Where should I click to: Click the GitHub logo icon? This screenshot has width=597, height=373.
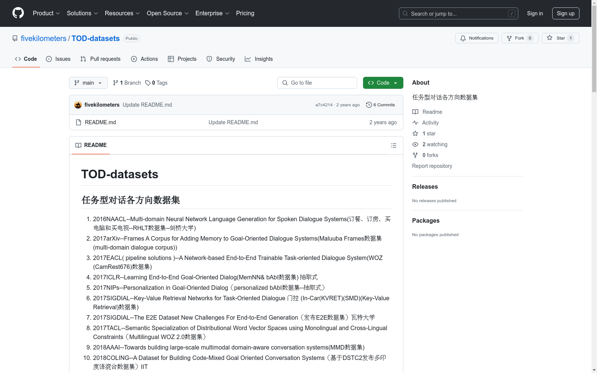click(18, 13)
